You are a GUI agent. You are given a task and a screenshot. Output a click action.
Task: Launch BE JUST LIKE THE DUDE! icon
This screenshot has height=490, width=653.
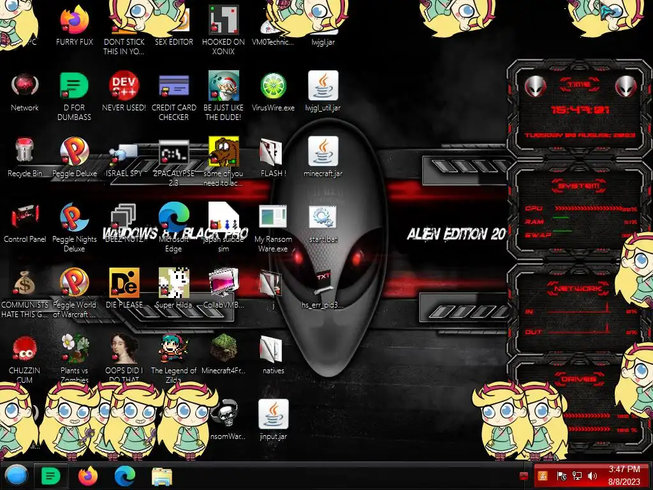224,86
